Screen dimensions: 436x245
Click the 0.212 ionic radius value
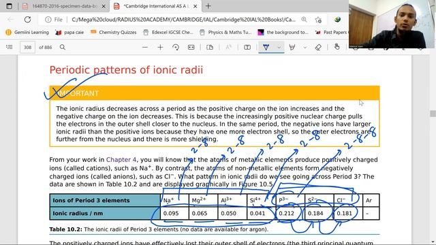(286, 213)
